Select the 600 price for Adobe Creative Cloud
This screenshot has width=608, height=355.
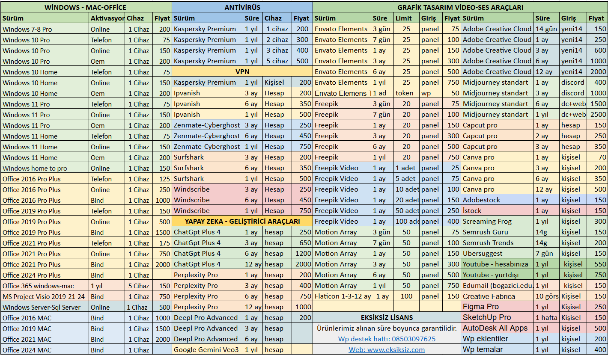tap(597, 50)
